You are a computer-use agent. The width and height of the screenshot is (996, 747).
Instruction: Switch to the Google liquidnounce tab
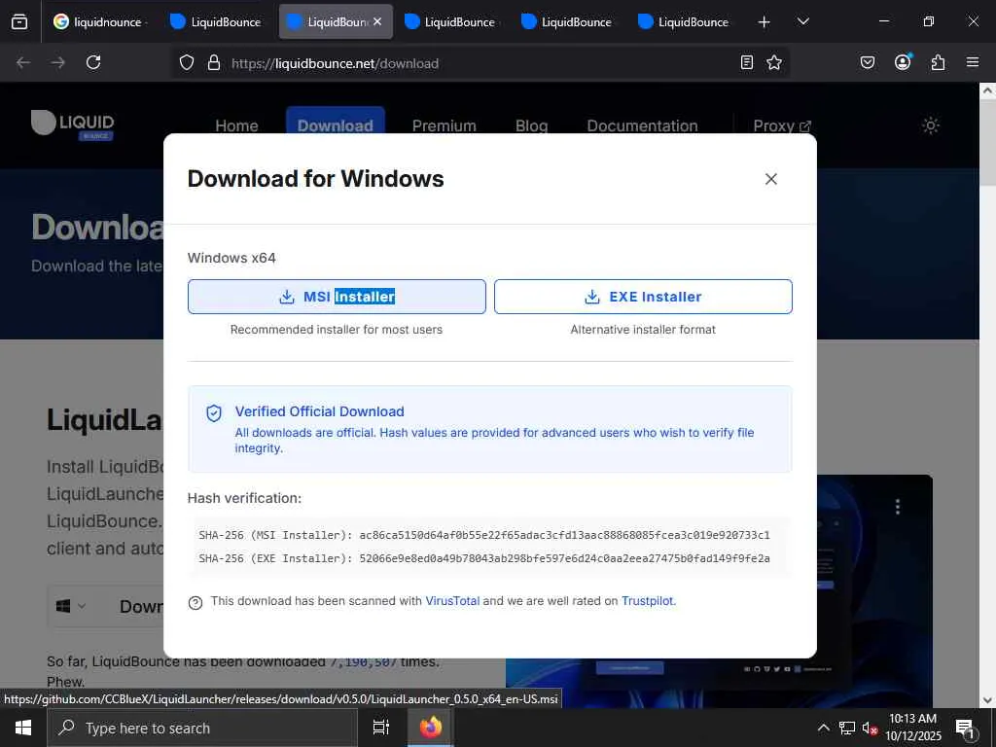coord(100,21)
